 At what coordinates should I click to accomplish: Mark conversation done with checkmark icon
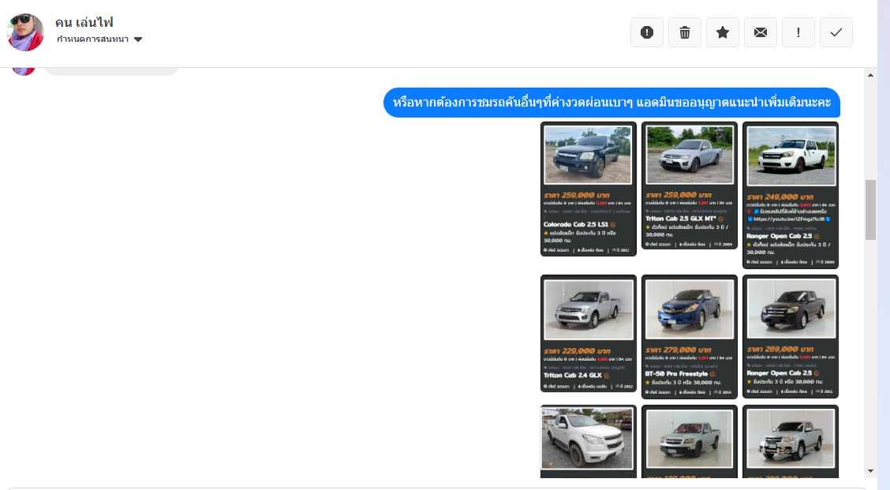pos(836,32)
